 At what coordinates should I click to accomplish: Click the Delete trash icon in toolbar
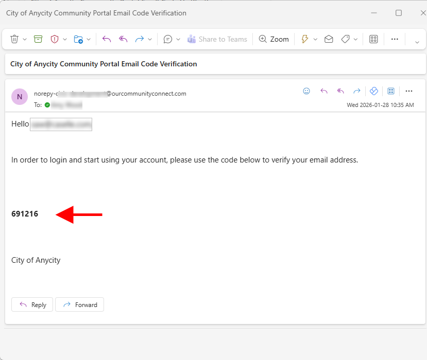tap(14, 39)
